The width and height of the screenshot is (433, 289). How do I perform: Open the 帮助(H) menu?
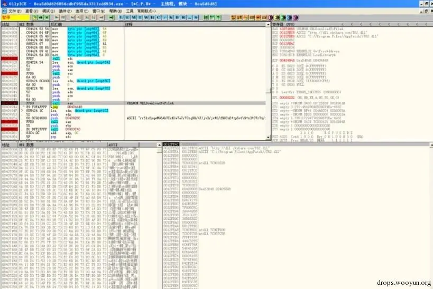[x=115, y=11]
